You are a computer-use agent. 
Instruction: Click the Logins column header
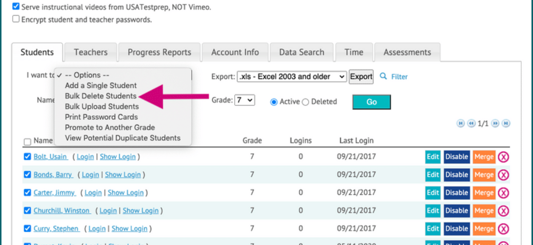(300, 141)
